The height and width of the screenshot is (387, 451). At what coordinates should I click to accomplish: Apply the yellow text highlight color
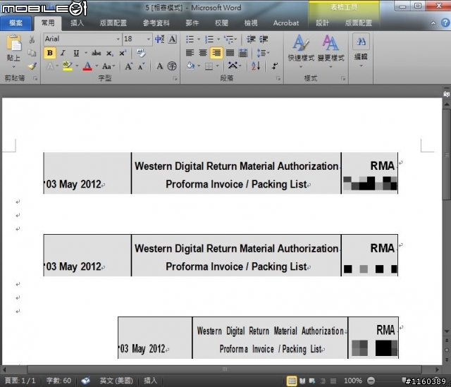point(68,66)
